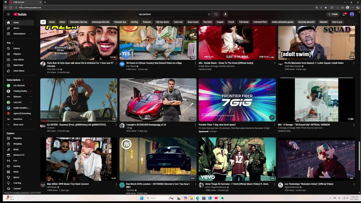Bookmark page with star icon
Screen dimensions: 361x203
tap(325, 8)
